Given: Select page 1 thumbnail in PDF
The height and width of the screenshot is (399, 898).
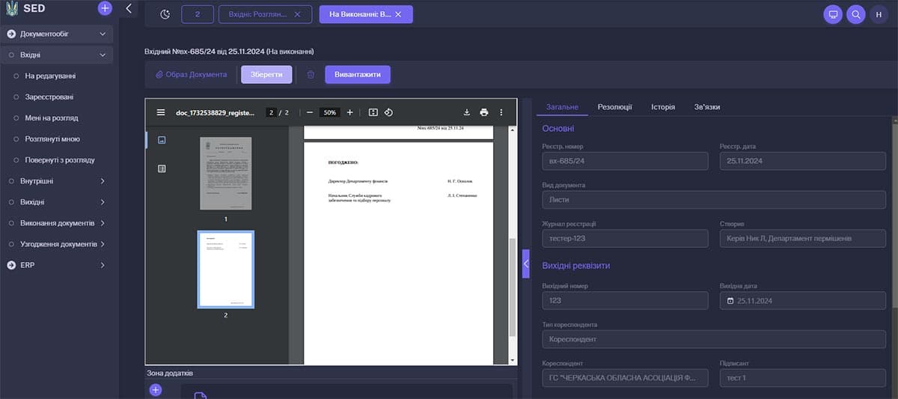Looking at the screenshot, I should pyautogui.click(x=226, y=173).
